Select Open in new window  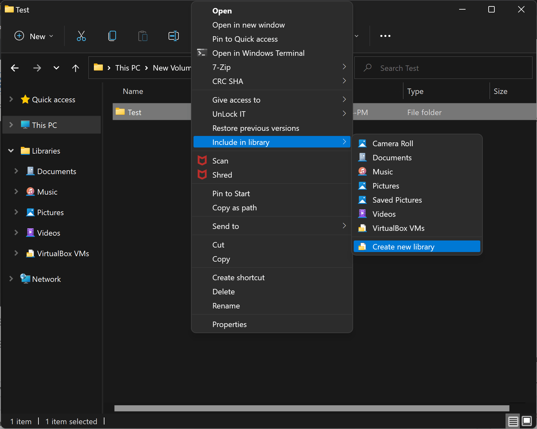[249, 25]
